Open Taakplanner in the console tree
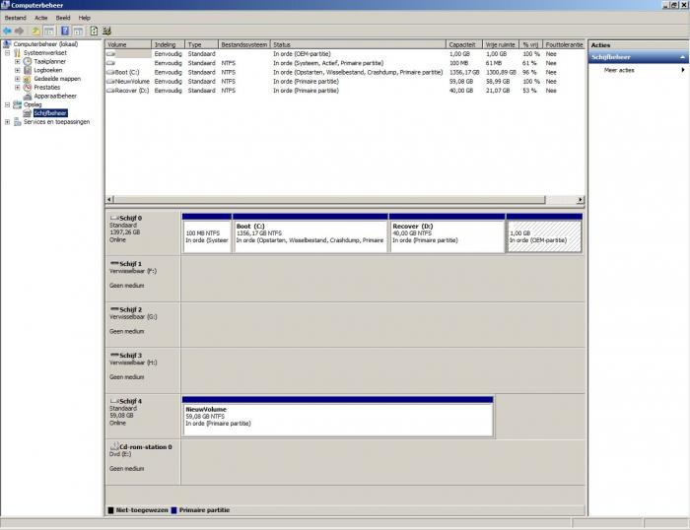 click(49, 61)
